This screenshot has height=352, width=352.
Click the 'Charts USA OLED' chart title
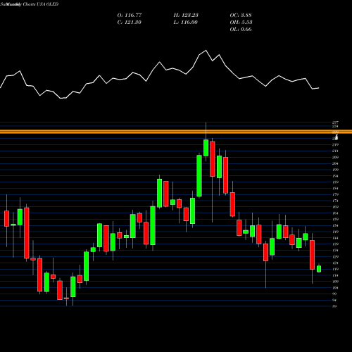coord(41,4)
